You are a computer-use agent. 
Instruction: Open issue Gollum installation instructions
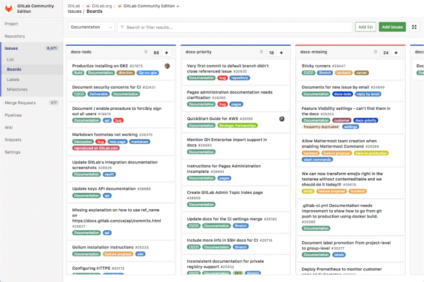coord(103,247)
